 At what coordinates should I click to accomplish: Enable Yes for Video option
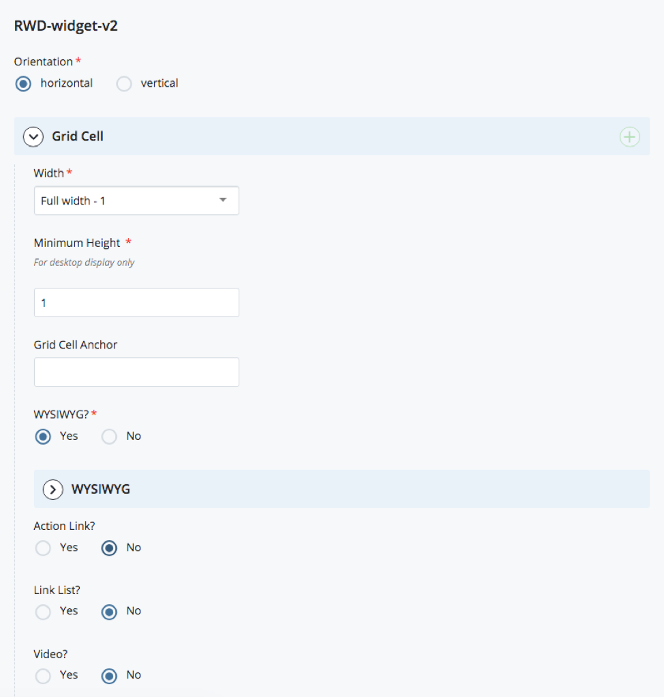(x=43, y=676)
